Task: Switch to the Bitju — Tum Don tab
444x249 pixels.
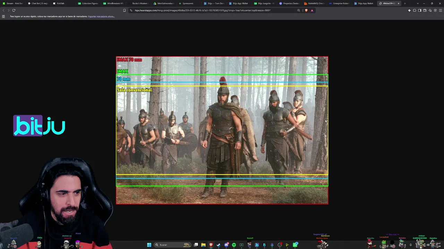Action: (x=215, y=3)
